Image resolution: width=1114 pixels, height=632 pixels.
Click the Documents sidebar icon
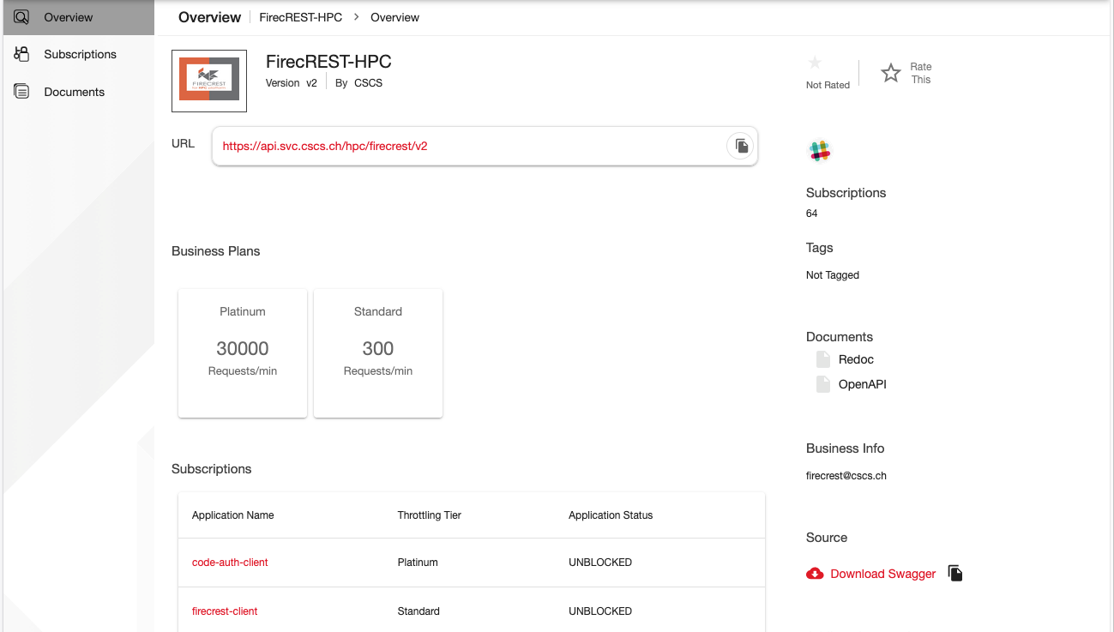click(x=22, y=92)
